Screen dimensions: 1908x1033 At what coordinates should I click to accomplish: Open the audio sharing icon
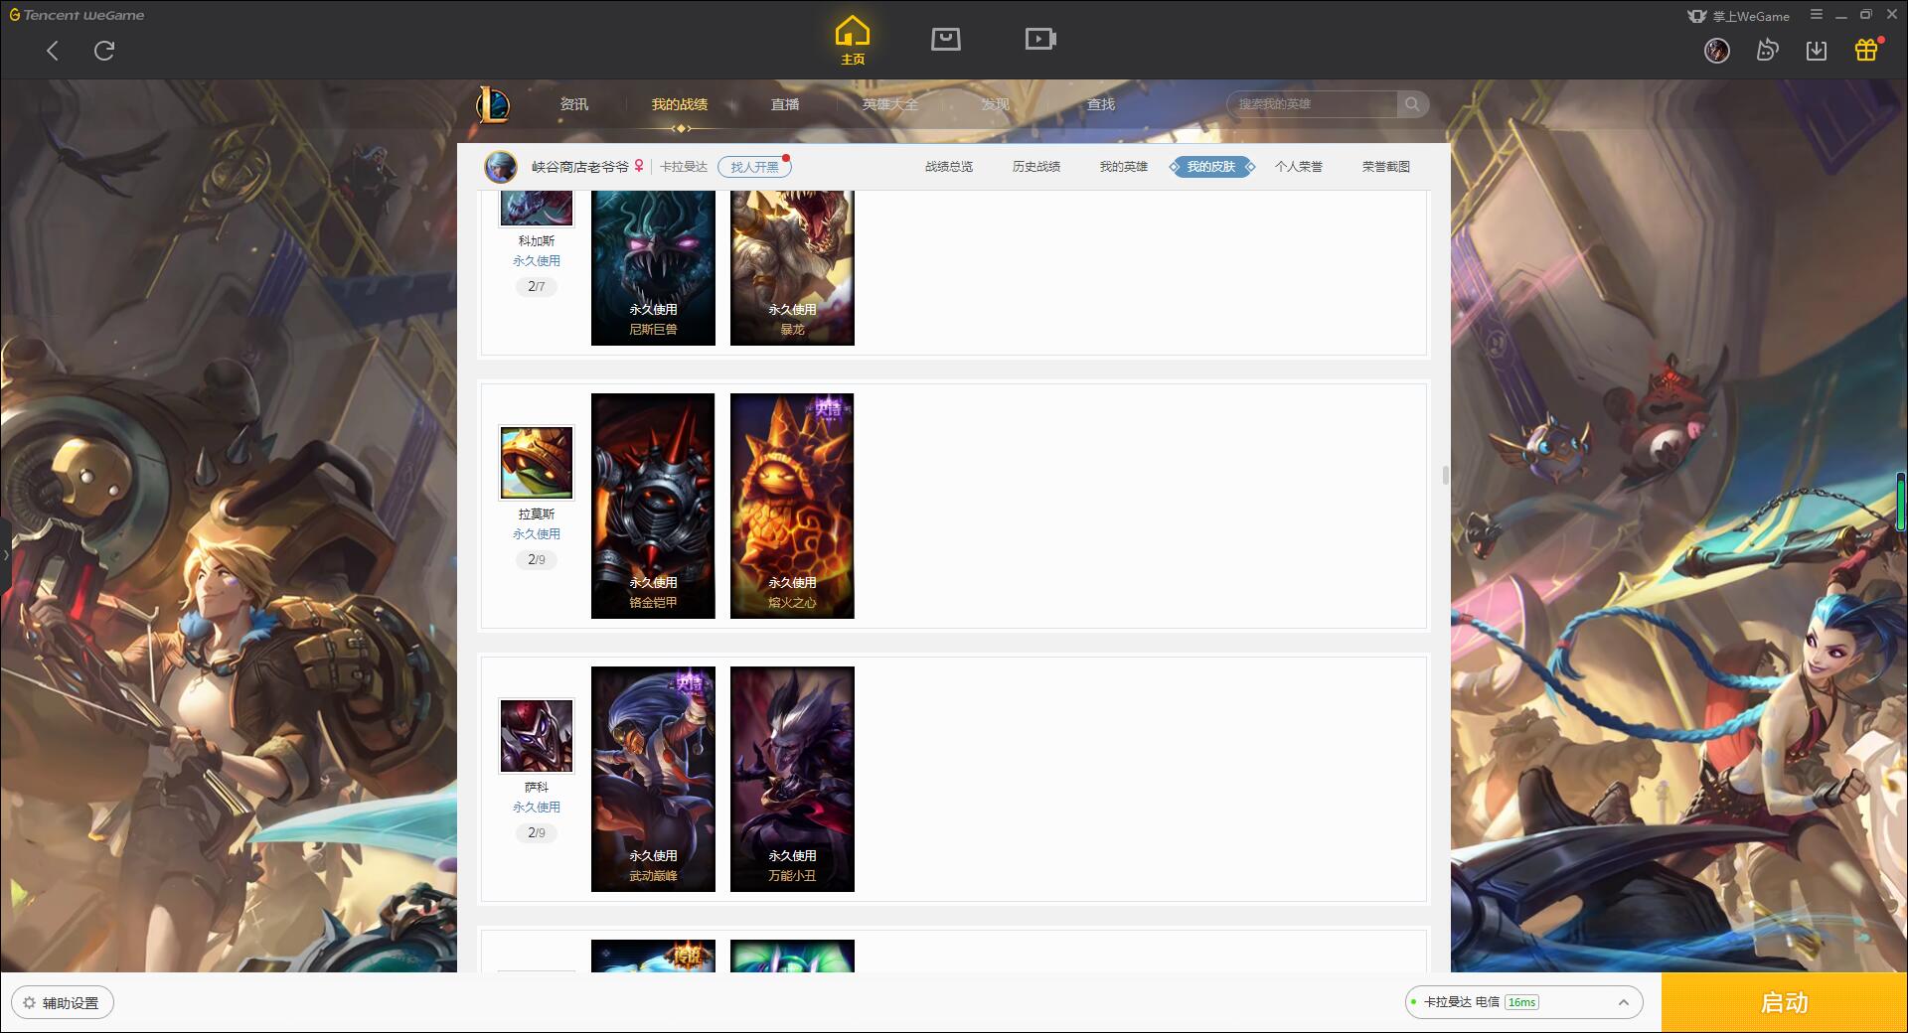(x=1767, y=51)
